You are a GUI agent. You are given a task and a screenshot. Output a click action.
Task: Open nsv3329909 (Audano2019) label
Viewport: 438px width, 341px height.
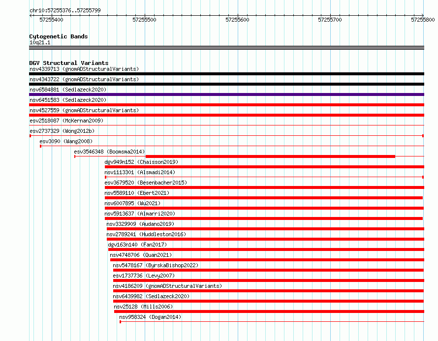tap(140, 224)
